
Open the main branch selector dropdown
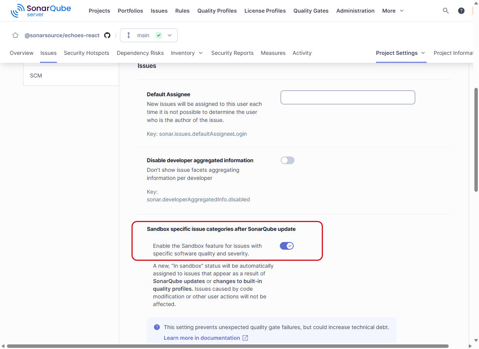tap(169, 35)
